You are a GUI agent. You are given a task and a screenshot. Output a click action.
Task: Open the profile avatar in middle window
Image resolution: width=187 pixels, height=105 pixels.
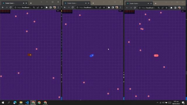tap(117, 7)
